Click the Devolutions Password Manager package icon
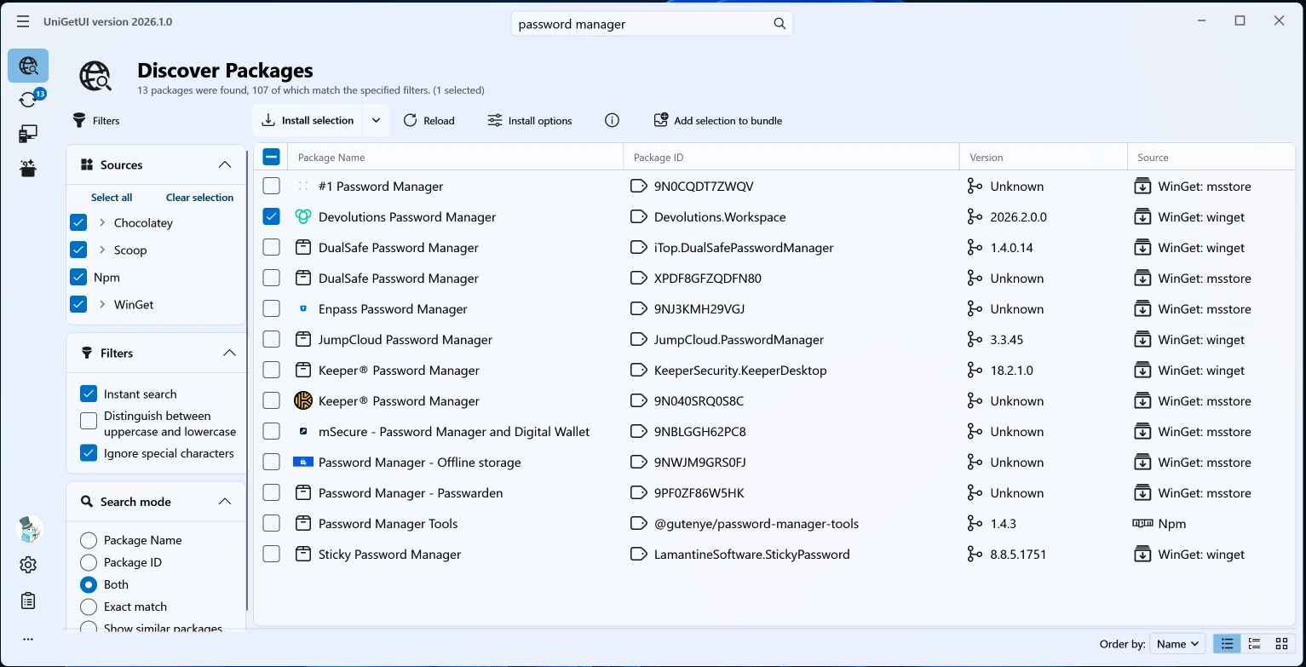Viewport: 1306px width, 667px height. (x=302, y=217)
